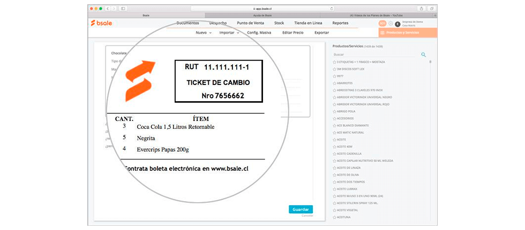Click the browser back arrow
The width and height of the screenshot is (525, 230).
pos(108,9)
